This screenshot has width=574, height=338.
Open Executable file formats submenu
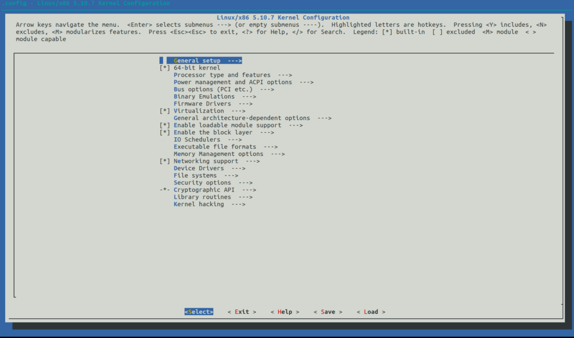coord(225,147)
